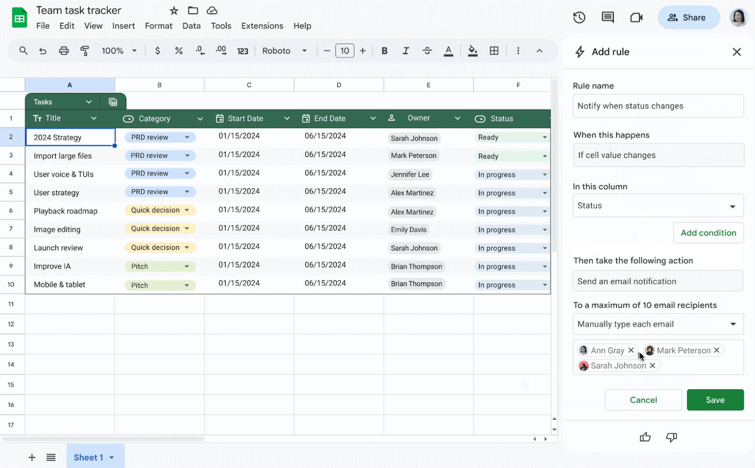The width and height of the screenshot is (755, 468).
Task: Toggle bold formatting
Action: 385,50
